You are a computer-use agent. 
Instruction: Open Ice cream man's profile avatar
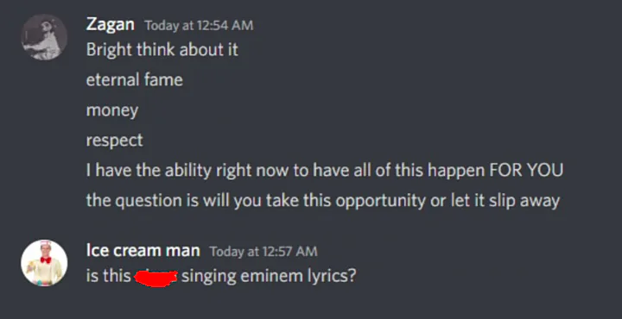tap(44, 262)
